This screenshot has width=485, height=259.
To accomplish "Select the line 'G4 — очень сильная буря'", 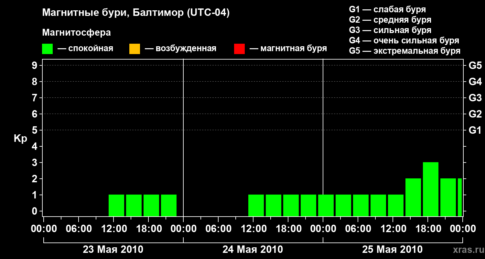I will point(404,40).
